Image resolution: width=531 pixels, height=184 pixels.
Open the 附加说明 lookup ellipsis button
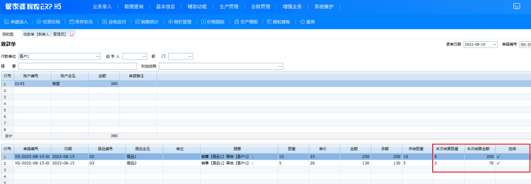[280, 66]
